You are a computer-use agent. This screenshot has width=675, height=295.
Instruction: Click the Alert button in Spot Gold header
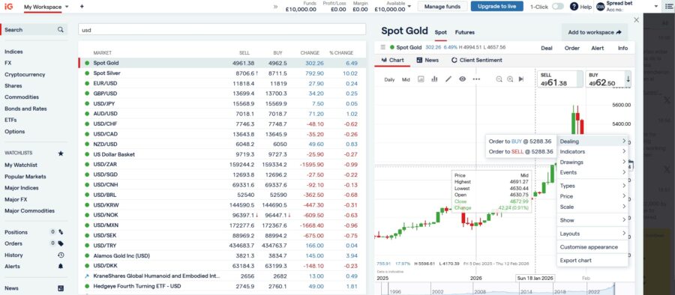(597, 48)
